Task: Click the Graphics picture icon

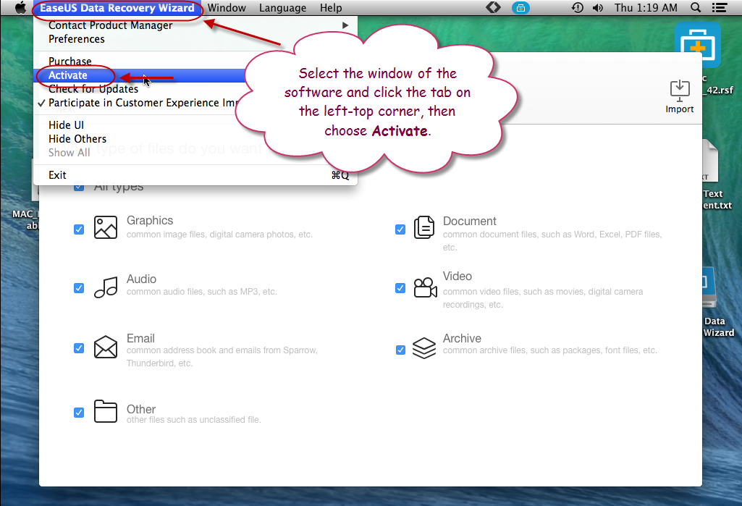Action: click(x=106, y=227)
